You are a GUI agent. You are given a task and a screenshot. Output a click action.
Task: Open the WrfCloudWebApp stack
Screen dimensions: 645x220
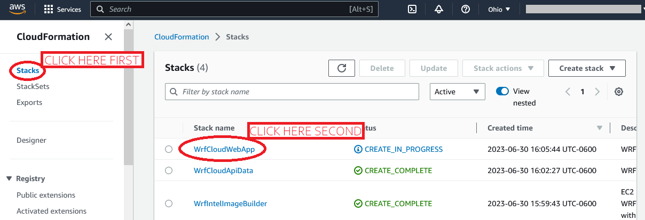(x=224, y=149)
